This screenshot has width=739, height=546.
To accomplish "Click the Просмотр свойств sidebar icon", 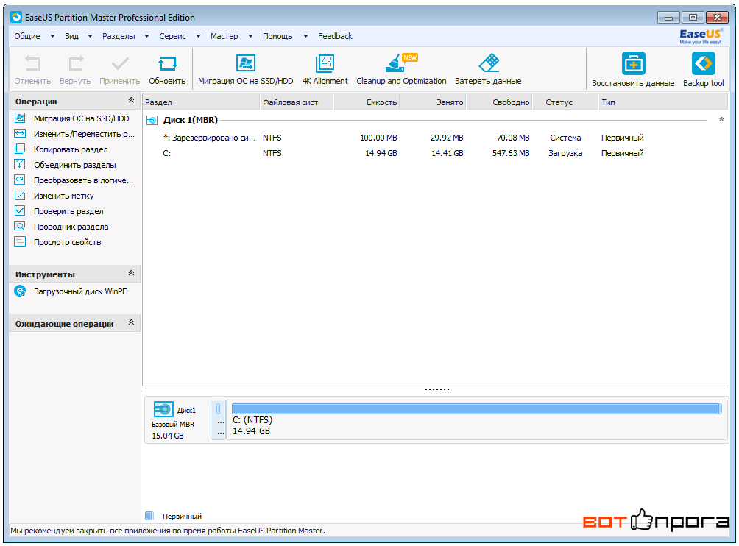I will click(20, 241).
